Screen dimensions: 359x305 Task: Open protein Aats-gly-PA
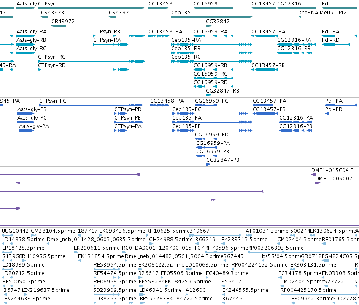pyautogui.click(x=34, y=126)
